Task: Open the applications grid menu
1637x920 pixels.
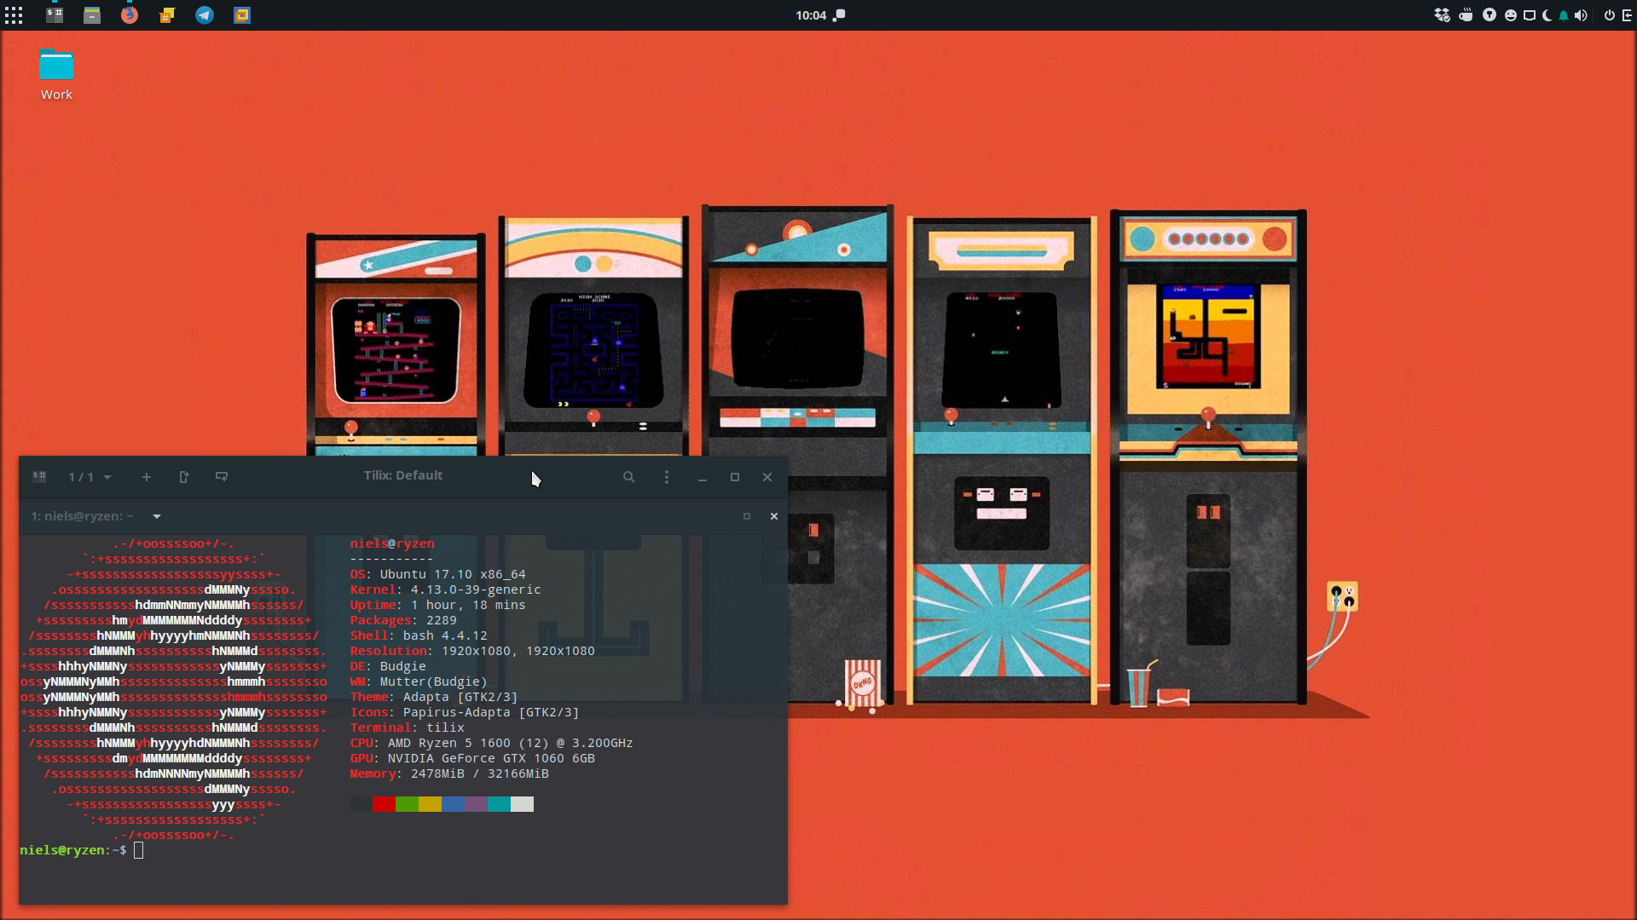Action: pyautogui.click(x=14, y=15)
